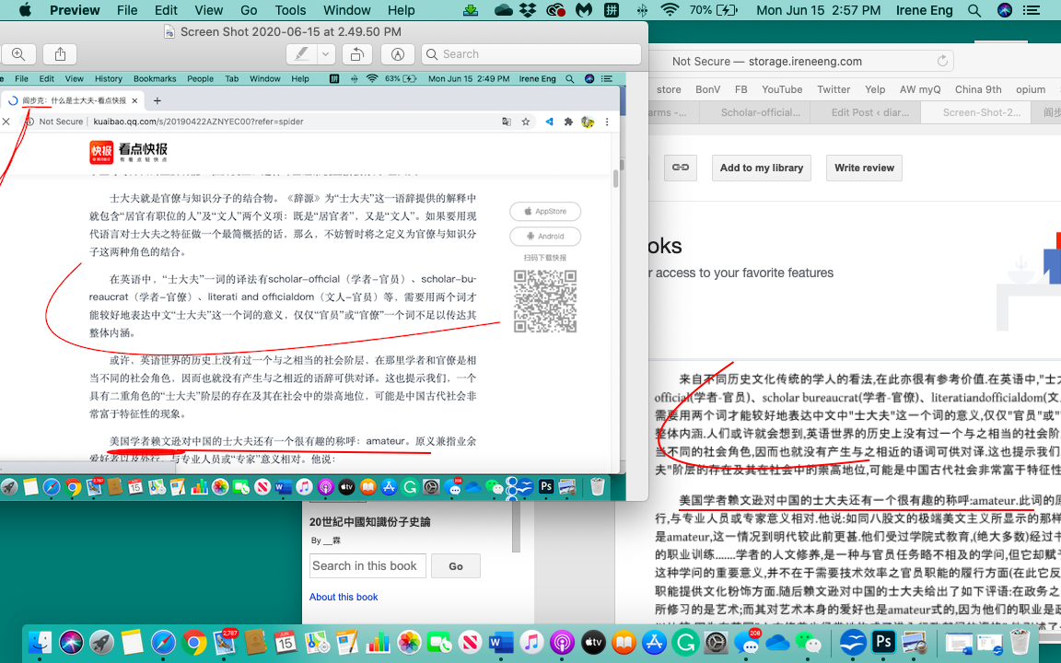Open the highlight color dropdown arrow

[x=325, y=54]
